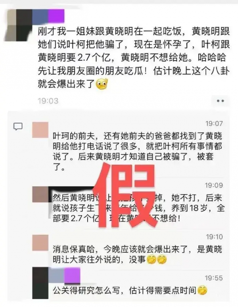238x307 pixels.
Task: Click the blurred username above the post
Action: coord(48,15)
